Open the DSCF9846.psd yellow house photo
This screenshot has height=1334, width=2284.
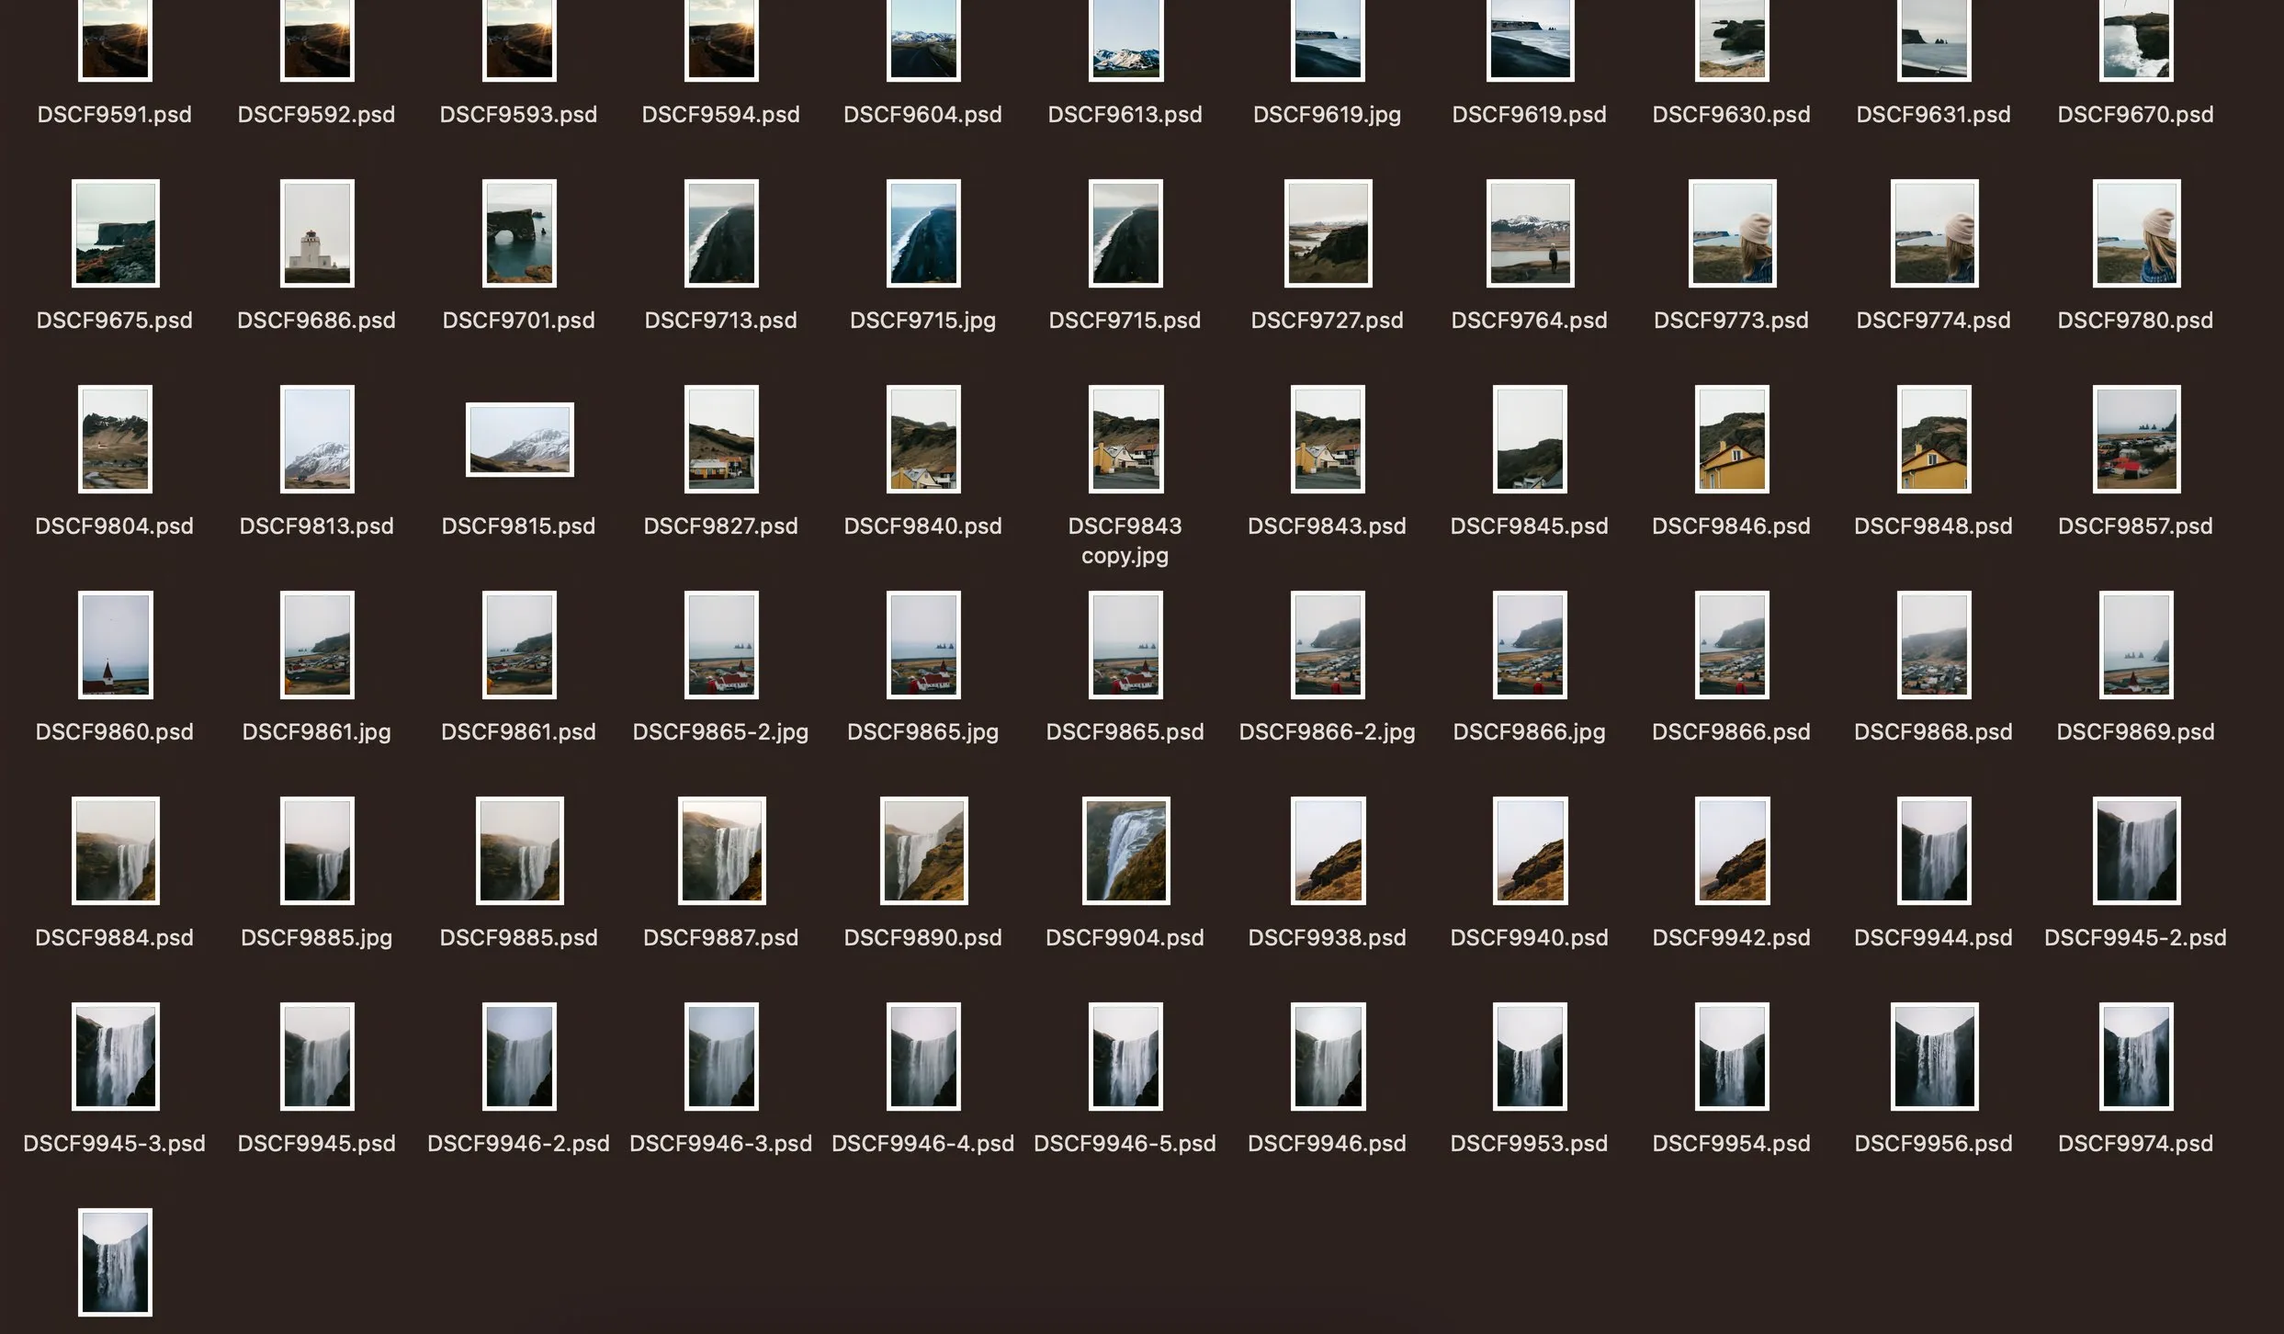(1732, 441)
